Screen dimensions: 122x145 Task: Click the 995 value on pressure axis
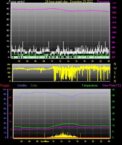coord(113,37)
